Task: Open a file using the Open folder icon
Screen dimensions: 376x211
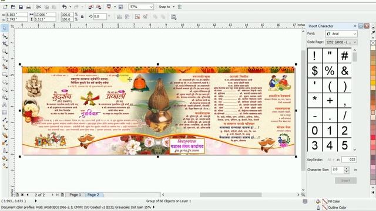Action: 13,7
